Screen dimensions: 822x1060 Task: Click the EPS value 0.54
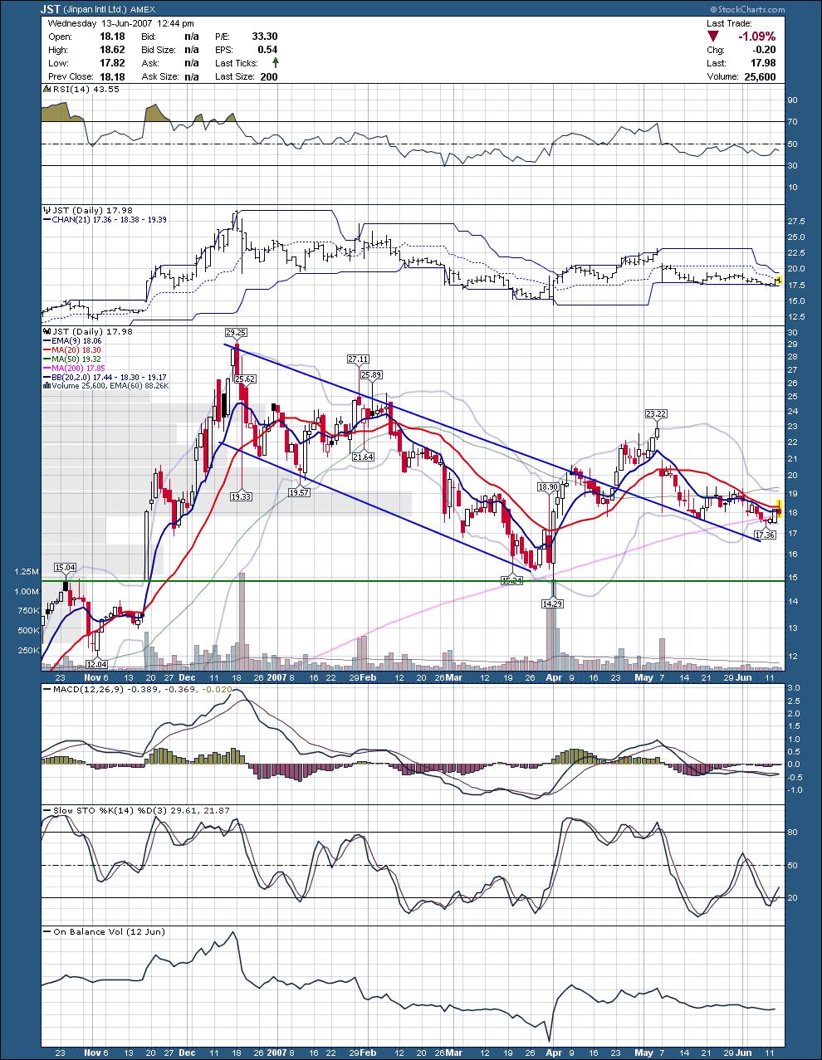pyautogui.click(x=267, y=50)
